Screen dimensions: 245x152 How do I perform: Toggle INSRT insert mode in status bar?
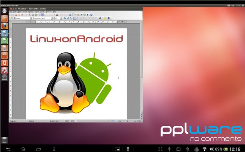(67, 121)
